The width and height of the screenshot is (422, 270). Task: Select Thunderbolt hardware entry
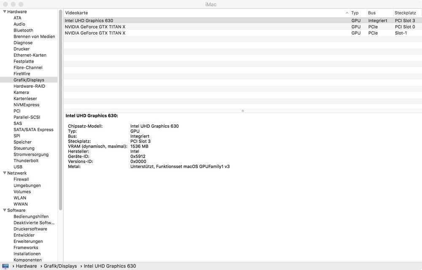pos(26,161)
